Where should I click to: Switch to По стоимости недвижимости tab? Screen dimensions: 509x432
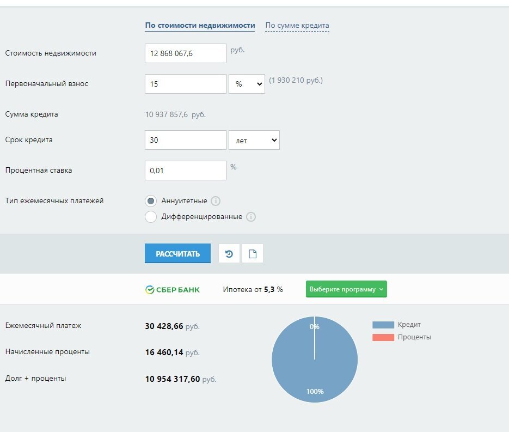pyautogui.click(x=200, y=26)
